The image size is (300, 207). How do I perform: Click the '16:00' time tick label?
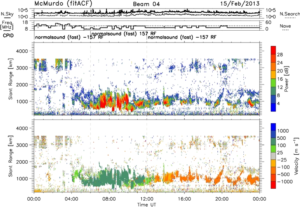pyautogui.click(x=184, y=199)
